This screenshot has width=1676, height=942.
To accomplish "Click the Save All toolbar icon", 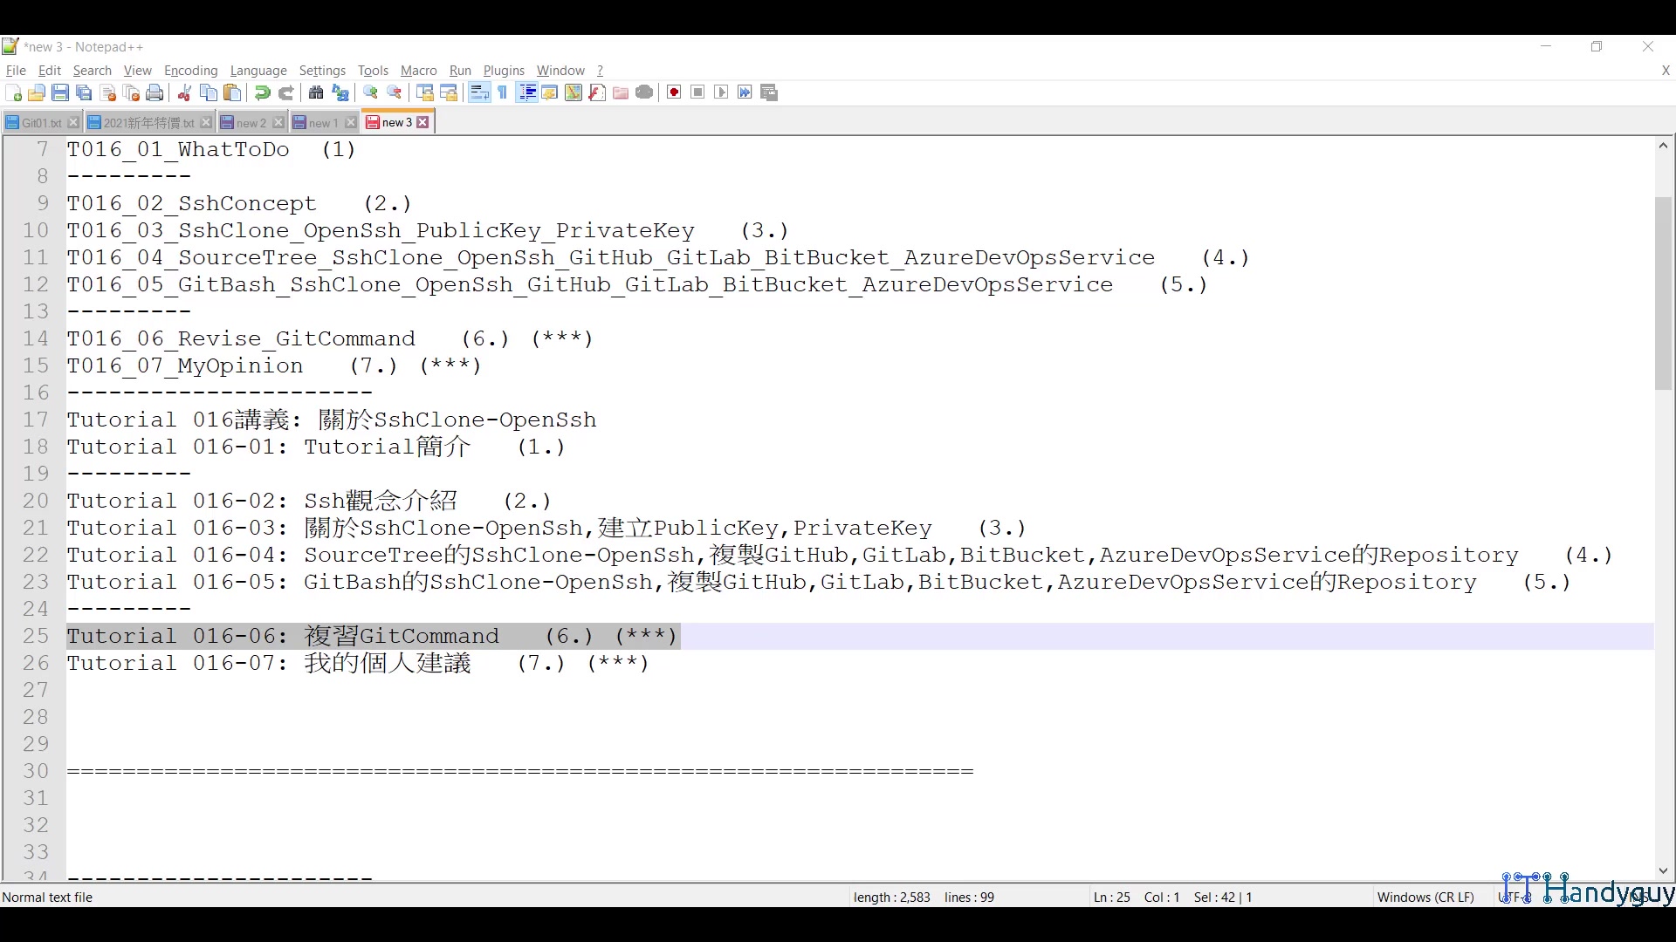I will (x=84, y=93).
